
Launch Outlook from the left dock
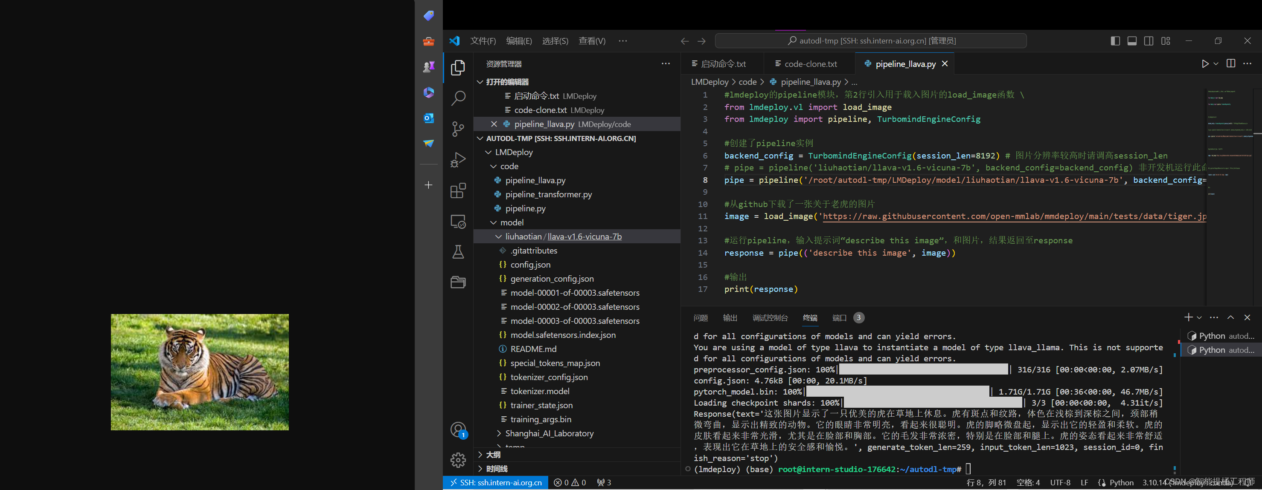[428, 118]
